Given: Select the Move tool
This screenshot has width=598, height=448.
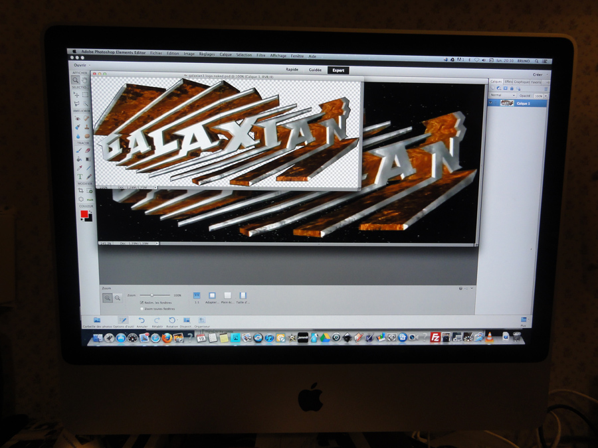Looking at the screenshot, I should tap(76, 94).
